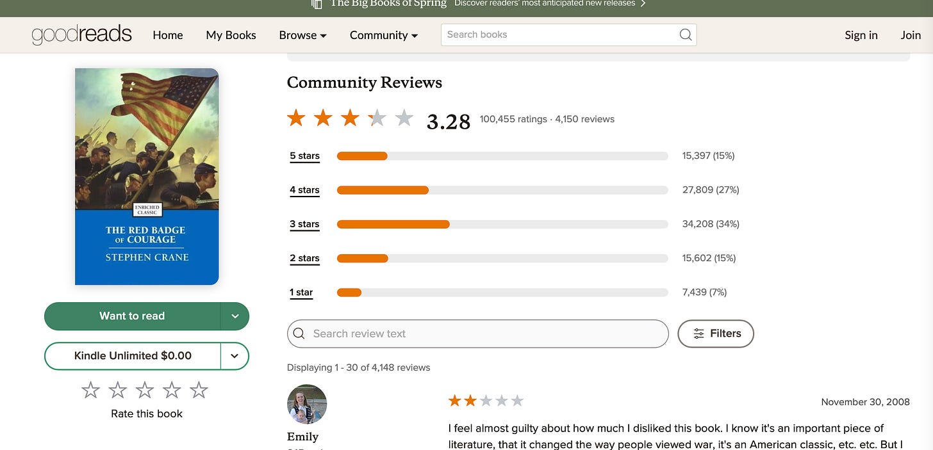This screenshot has width=933, height=450.
Task: Click the 27,809 (27%) count
Action: tap(711, 190)
